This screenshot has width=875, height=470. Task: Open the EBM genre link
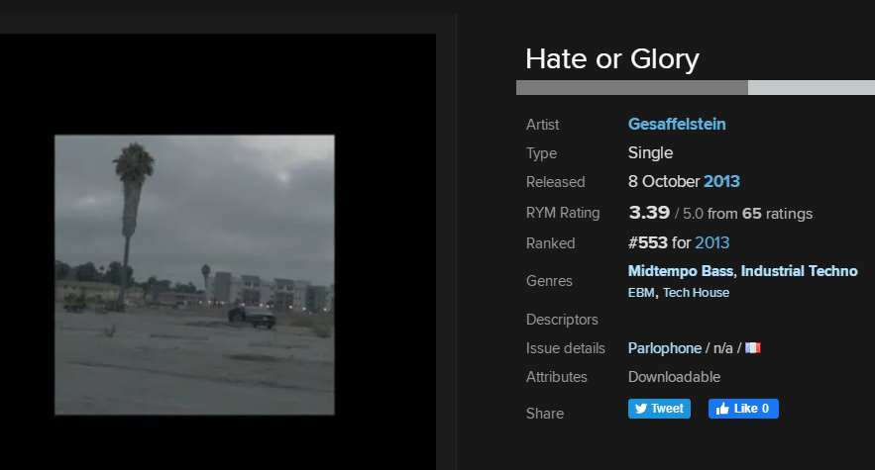(x=641, y=293)
